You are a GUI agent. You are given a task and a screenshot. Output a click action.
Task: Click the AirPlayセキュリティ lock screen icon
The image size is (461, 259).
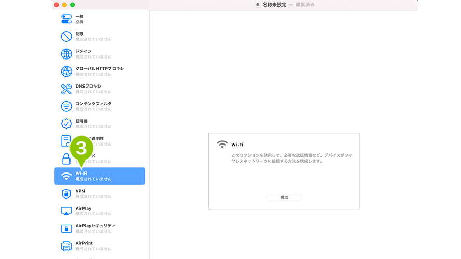pyautogui.click(x=66, y=229)
